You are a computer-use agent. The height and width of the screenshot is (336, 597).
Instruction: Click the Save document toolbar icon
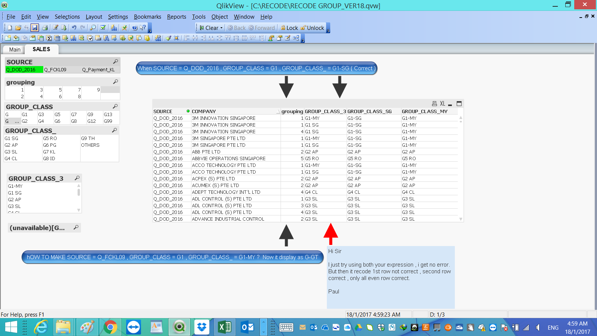pyautogui.click(x=35, y=28)
